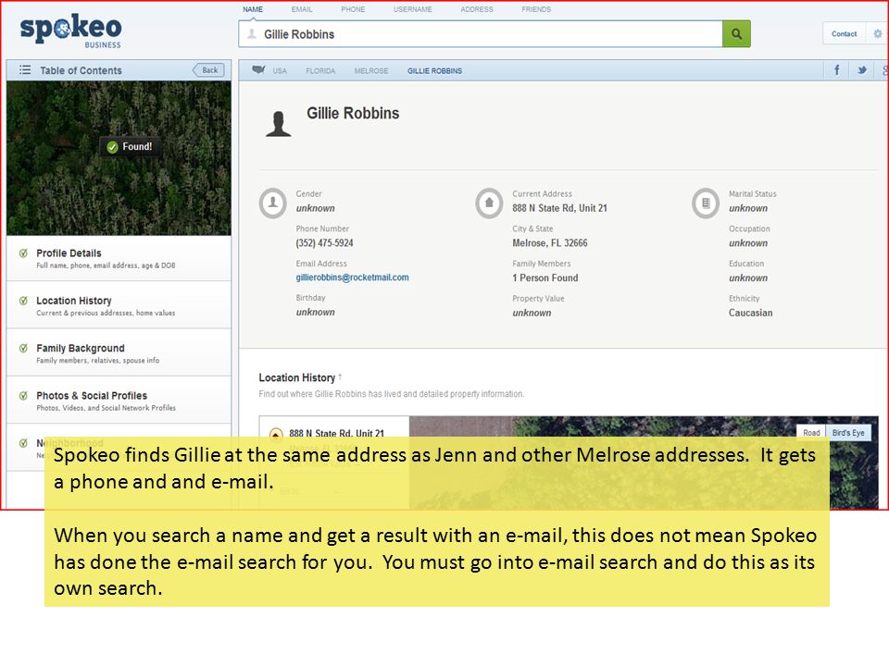Open the gillierobbins@rocketmail.com email link

pyautogui.click(x=352, y=277)
